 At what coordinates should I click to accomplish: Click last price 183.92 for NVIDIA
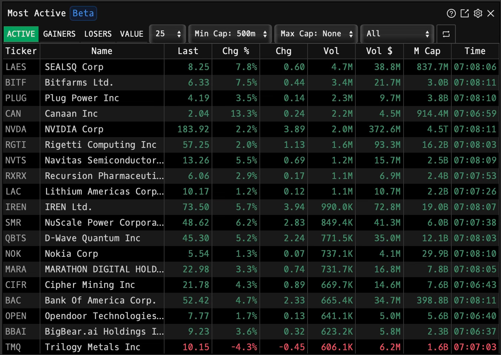click(x=193, y=129)
